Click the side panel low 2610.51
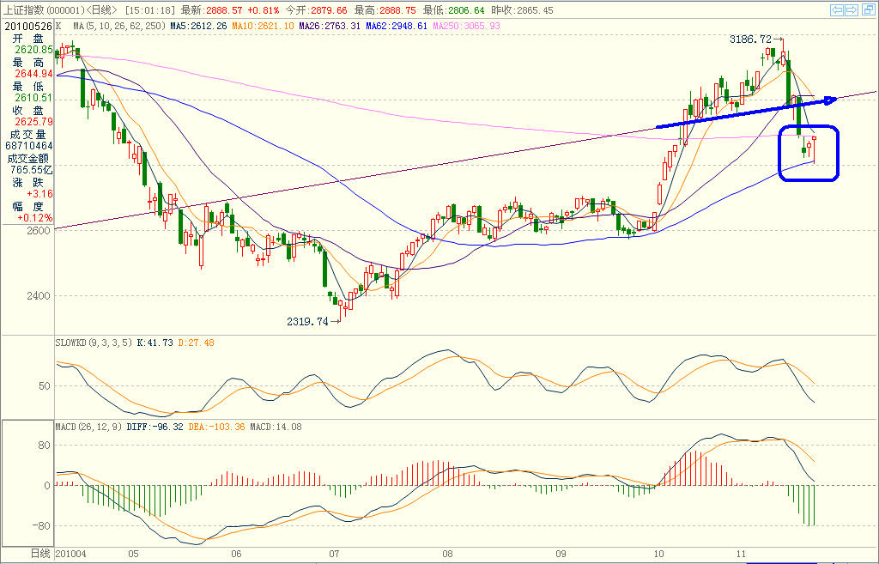Viewport: 879px width, 564px height. pyautogui.click(x=33, y=98)
